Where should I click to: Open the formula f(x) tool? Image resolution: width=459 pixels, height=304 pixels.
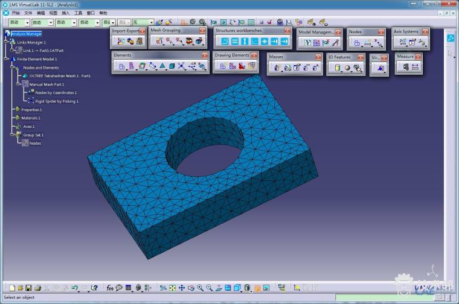pyautogui.click(x=109, y=288)
